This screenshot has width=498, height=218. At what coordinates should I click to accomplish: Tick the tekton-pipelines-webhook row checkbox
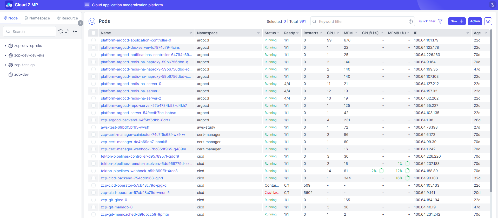click(x=94, y=171)
